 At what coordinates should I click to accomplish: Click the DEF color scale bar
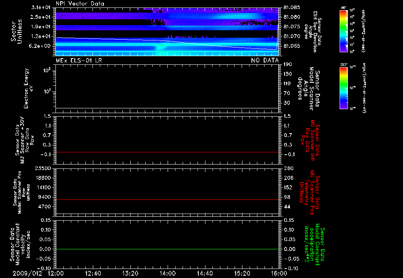pyautogui.click(x=344, y=88)
